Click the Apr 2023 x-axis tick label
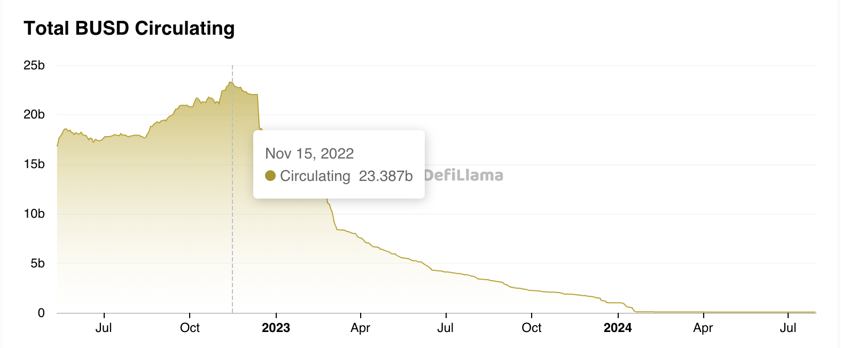 pyautogui.click(x=361, y=328)
